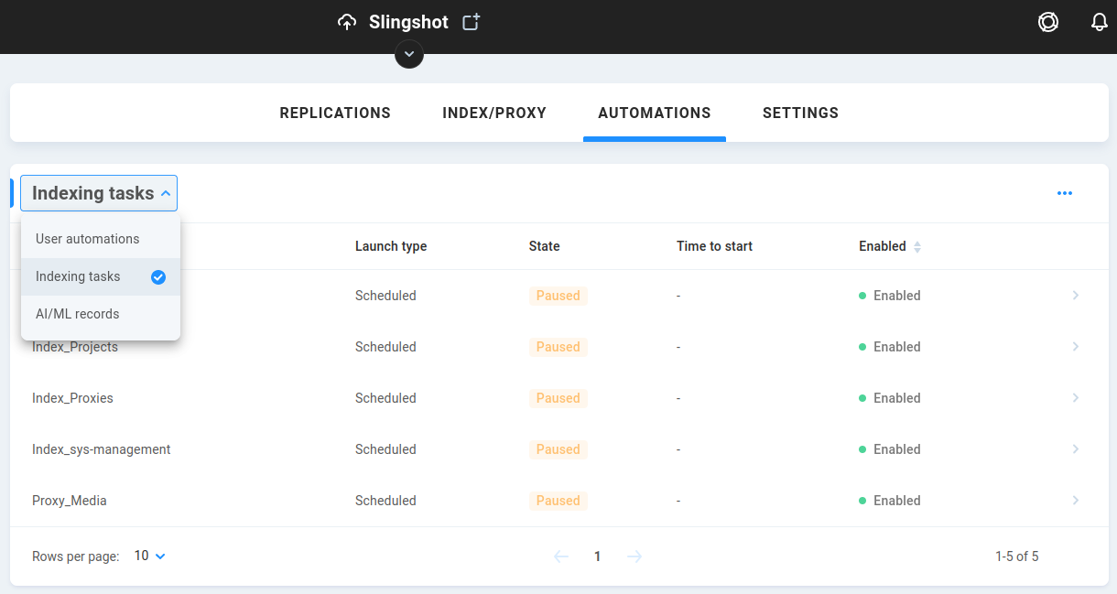The height and width of the screenshot is (594, 1117).
Task: Open the help lifebuoy icon
Action: (x=1048, y=23)
